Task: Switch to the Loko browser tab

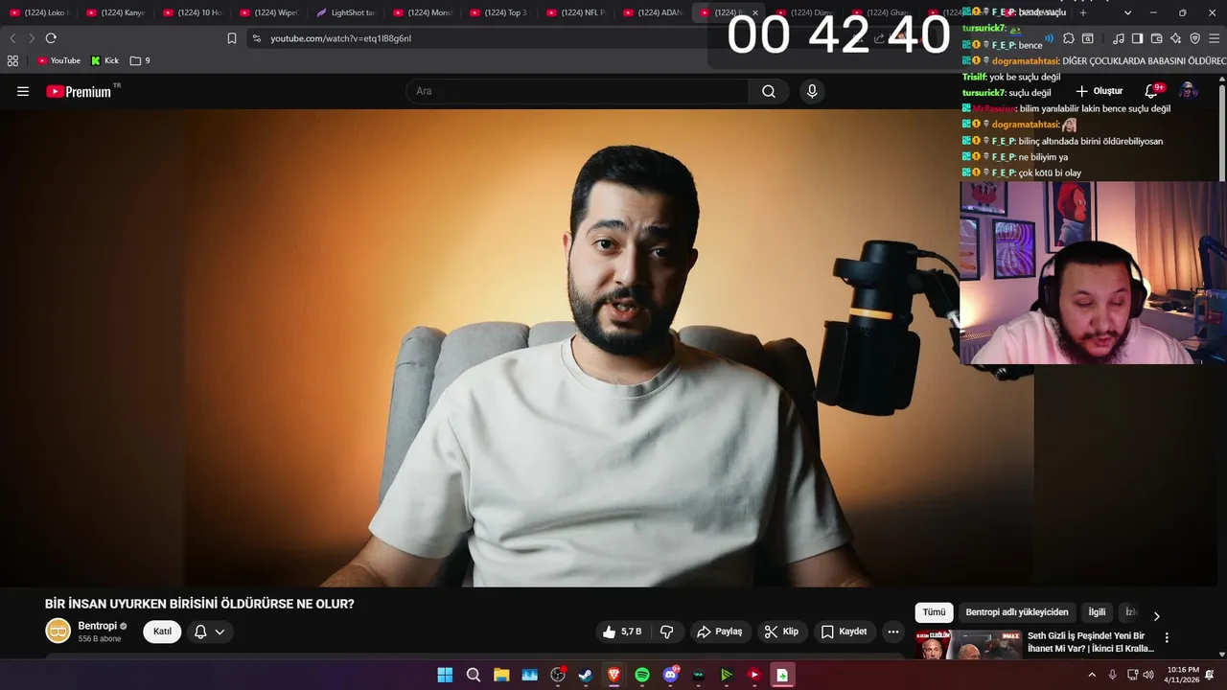Action: click(x=37, y=12)
